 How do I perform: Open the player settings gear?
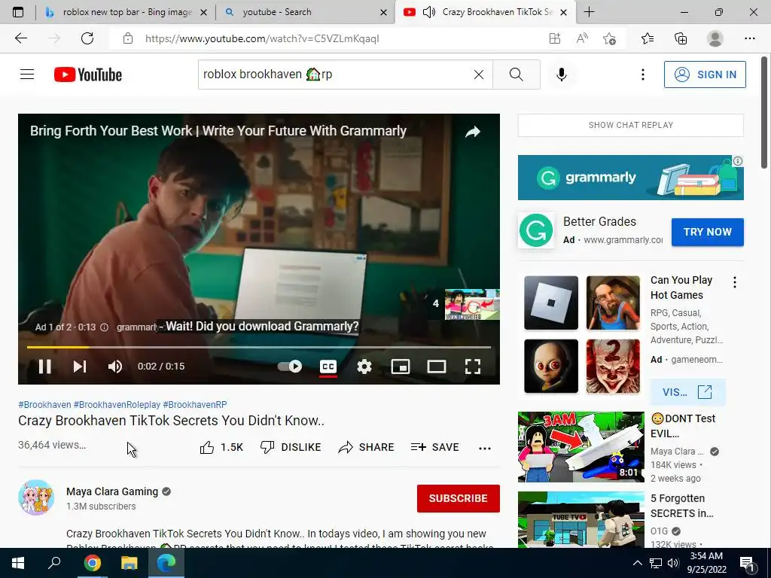[x=364, y=367]
